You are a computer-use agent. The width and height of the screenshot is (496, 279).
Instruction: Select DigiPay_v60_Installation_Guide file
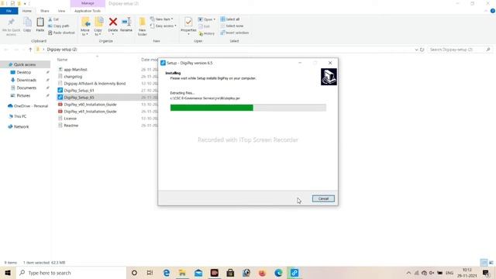90,105
